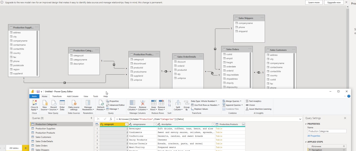Click the Refresh Preview icon
This screenshot has height=151, width=356.
tap(101, 103)
